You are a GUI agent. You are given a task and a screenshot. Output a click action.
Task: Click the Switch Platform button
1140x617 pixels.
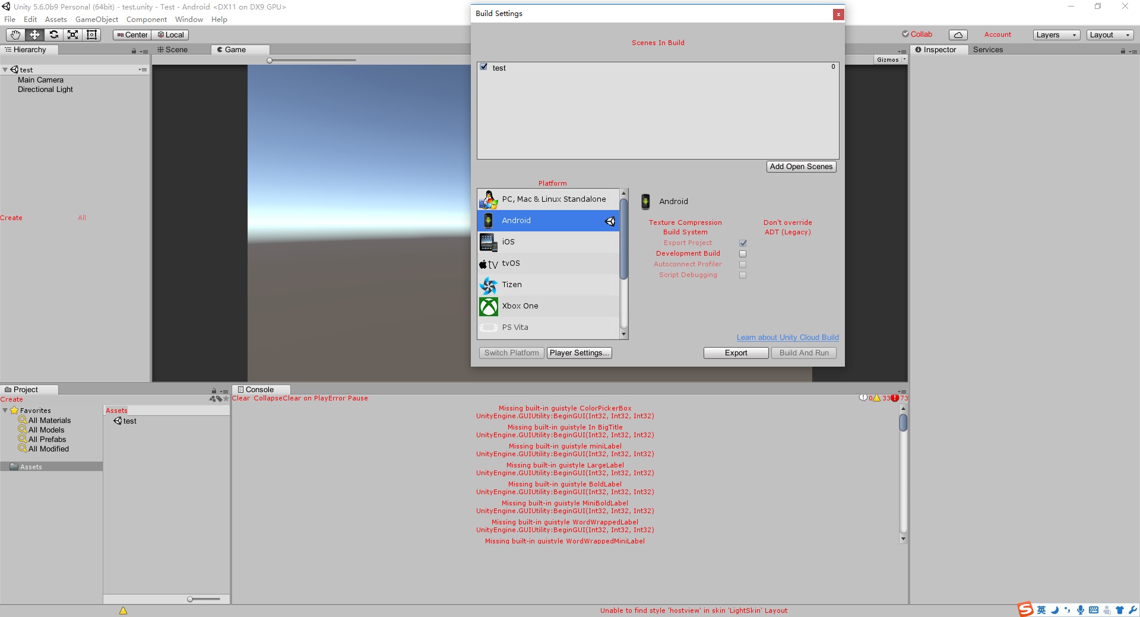tap(511, 353)
